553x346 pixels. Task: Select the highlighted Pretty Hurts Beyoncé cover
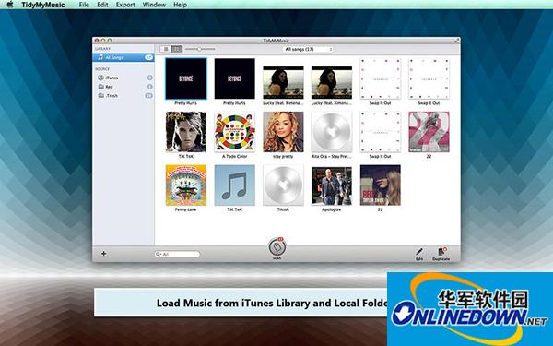pyautogui.click(x=186, y=78)
